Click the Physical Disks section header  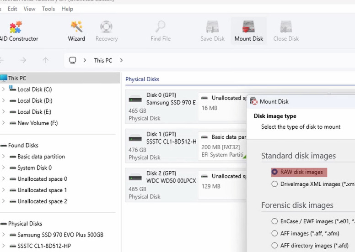click(x=142, y=79)
